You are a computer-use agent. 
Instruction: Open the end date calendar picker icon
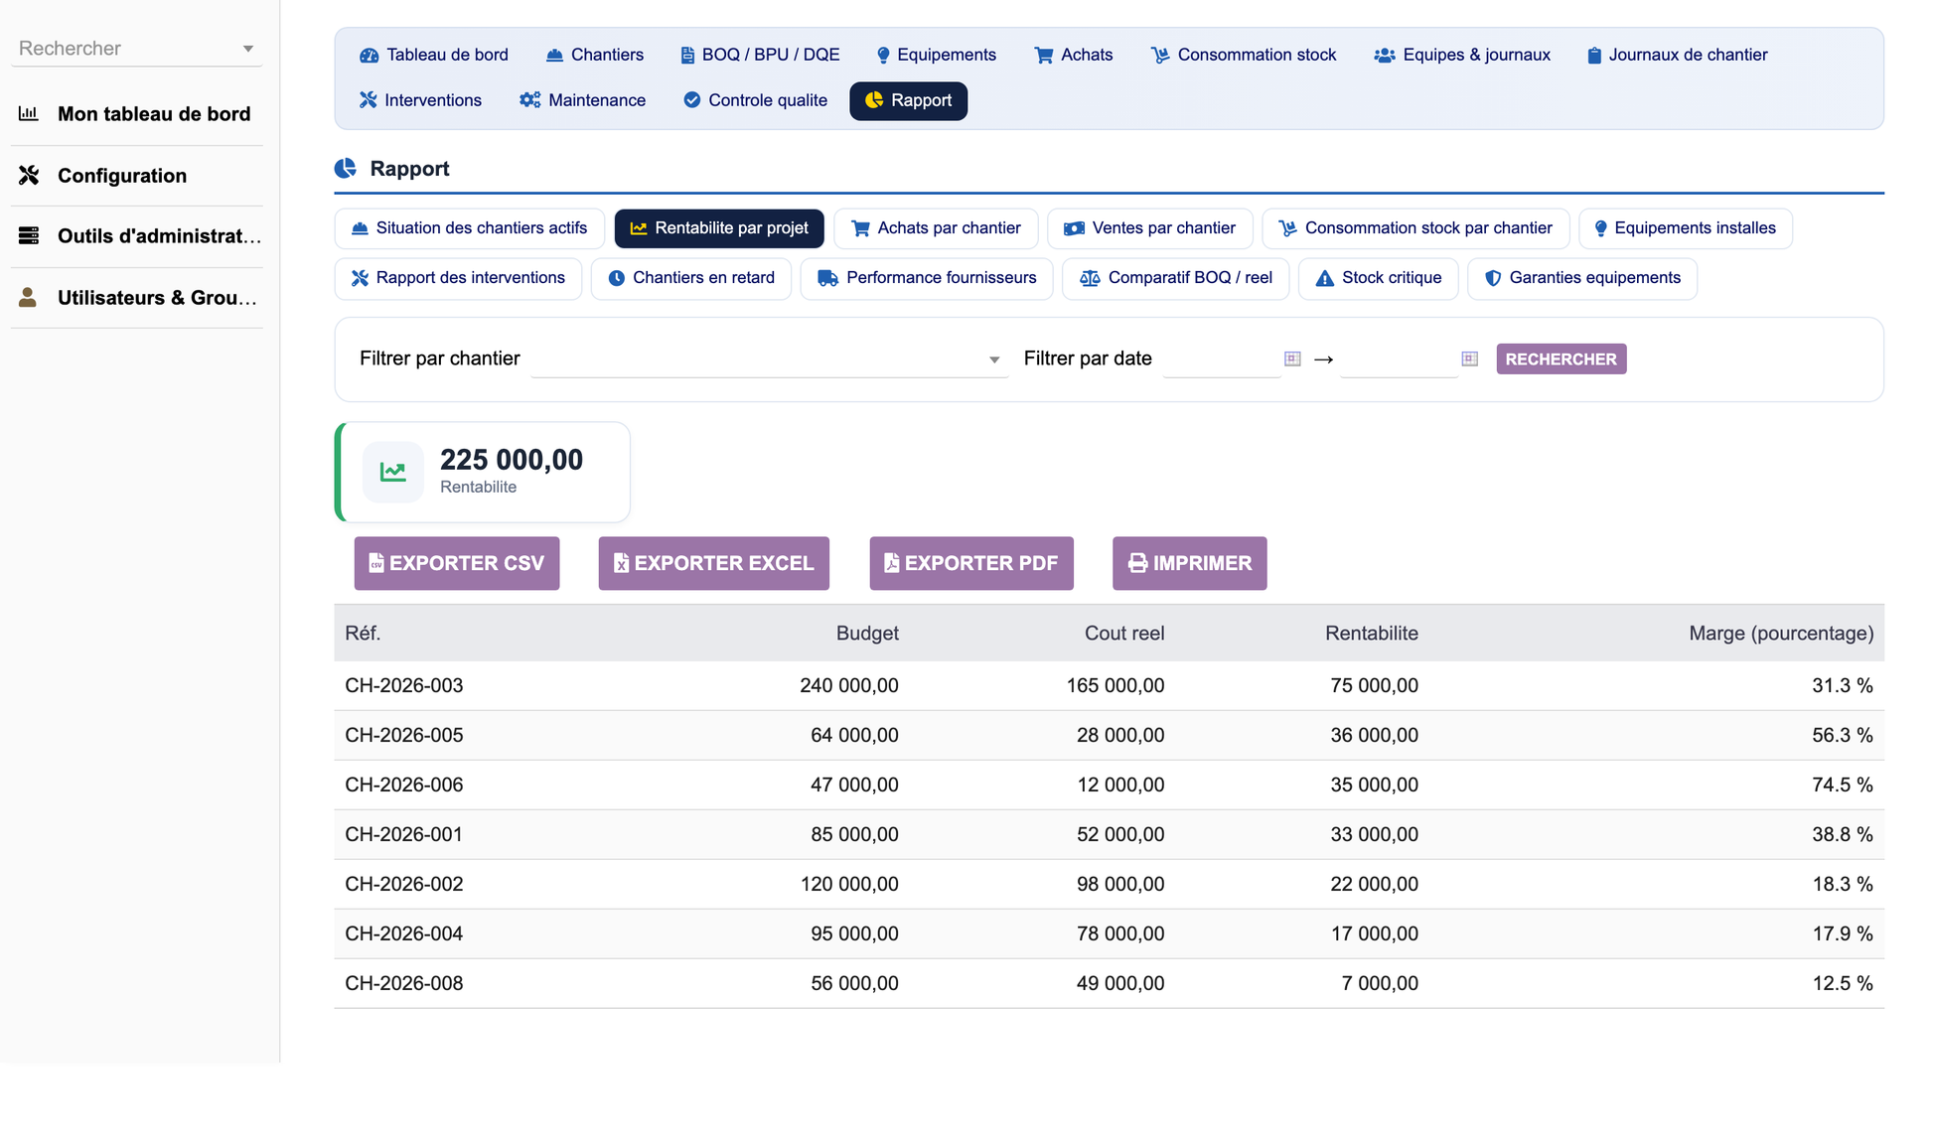pyautogui.click(x=1470, y=358)
